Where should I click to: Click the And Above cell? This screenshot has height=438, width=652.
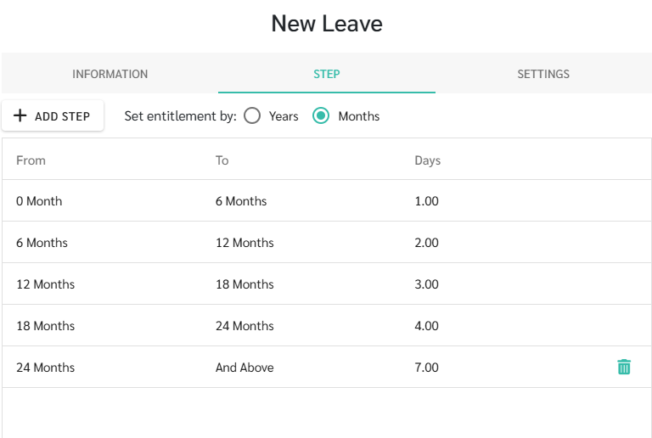(x=244, y=368)
